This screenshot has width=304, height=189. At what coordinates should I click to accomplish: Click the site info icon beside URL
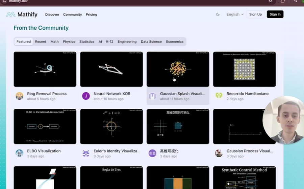4,1
